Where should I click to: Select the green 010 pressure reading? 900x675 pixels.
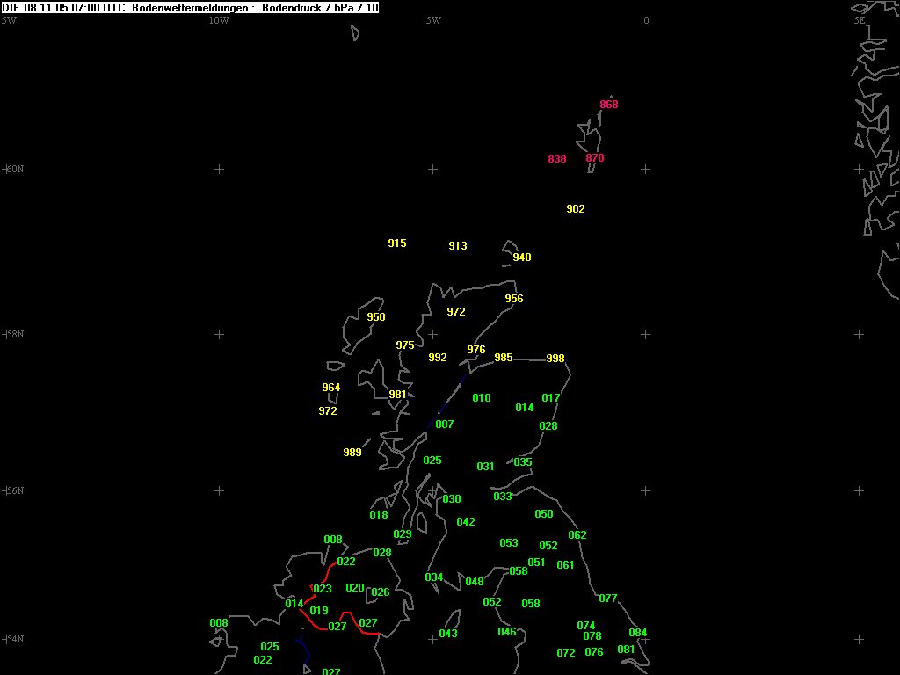click(482, 398)
